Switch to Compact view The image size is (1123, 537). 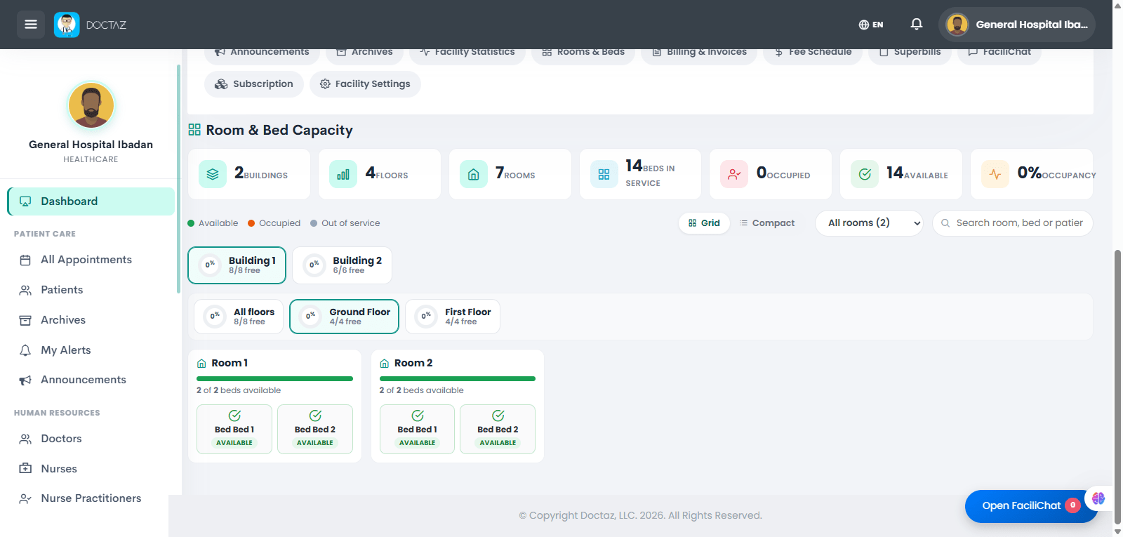coord(767,223)
